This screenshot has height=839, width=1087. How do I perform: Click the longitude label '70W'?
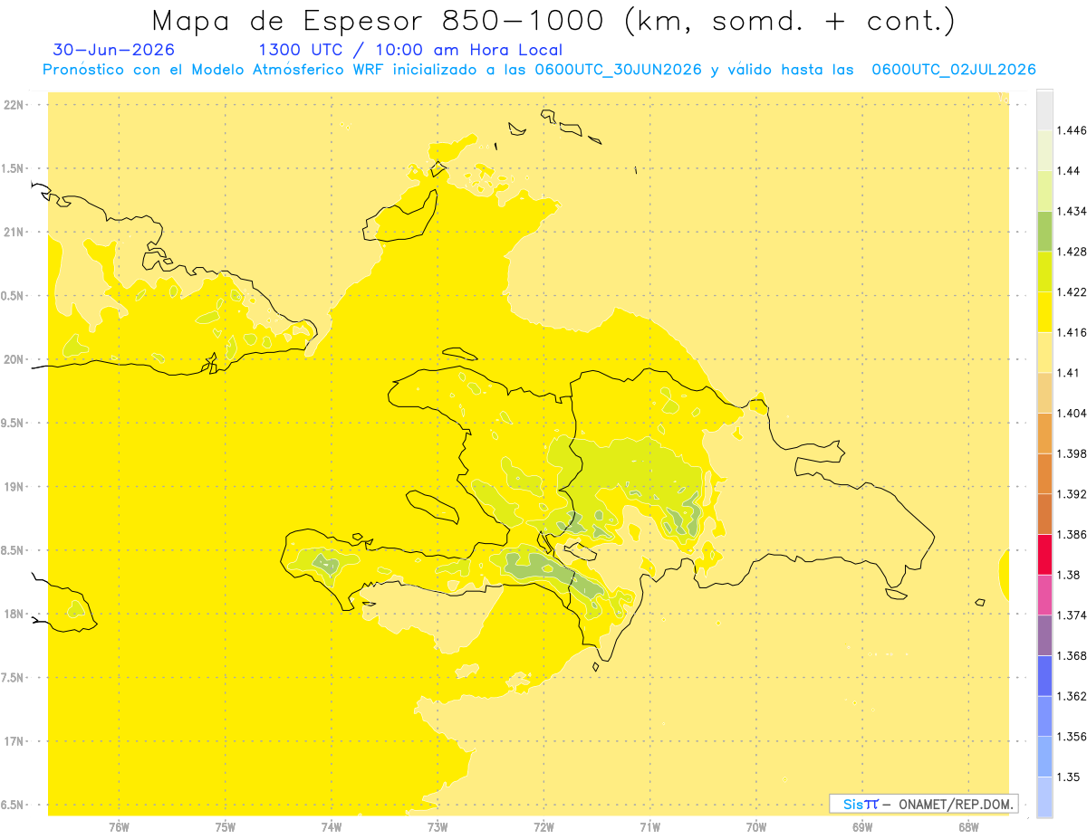756,826
